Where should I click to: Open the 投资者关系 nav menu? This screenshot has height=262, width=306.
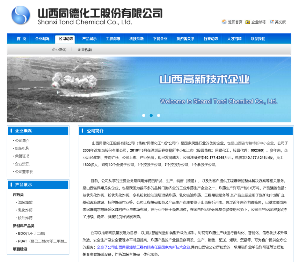(x=186, y=39)
